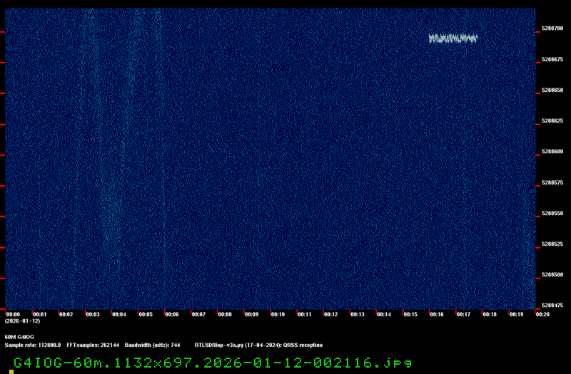Click the FFTsamples: 262144 text
Image resolution: width=571 pixels, height=374 pixels.
pyautogui.click(x=93, y=345)
